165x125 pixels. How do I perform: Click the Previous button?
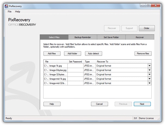[x=123, y=104]
